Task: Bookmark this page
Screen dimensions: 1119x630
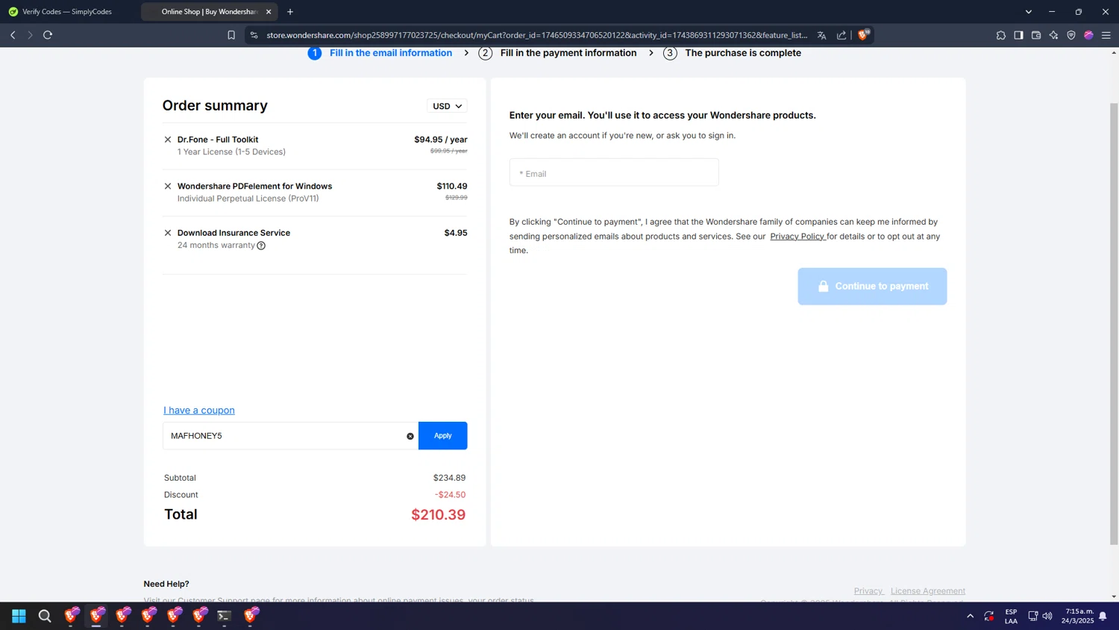Action: pos(231,35)
